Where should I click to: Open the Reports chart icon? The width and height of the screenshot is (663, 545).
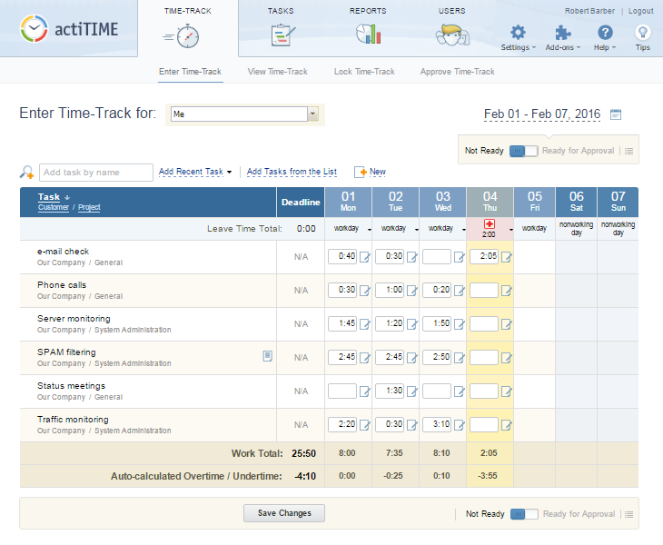point(368,34)
